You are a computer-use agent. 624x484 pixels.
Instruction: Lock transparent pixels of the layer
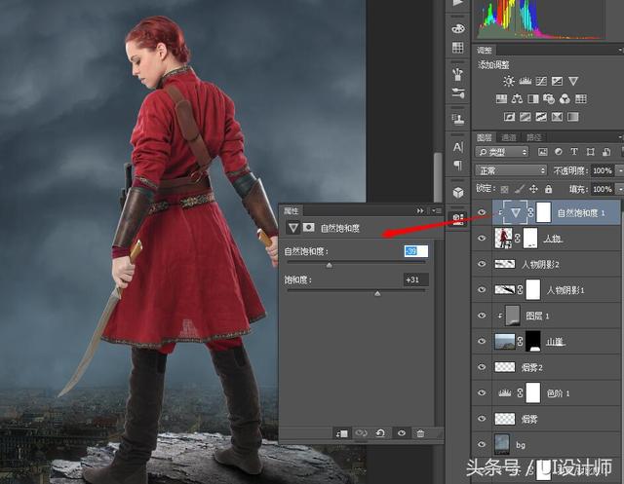click(x=505, y=189)
